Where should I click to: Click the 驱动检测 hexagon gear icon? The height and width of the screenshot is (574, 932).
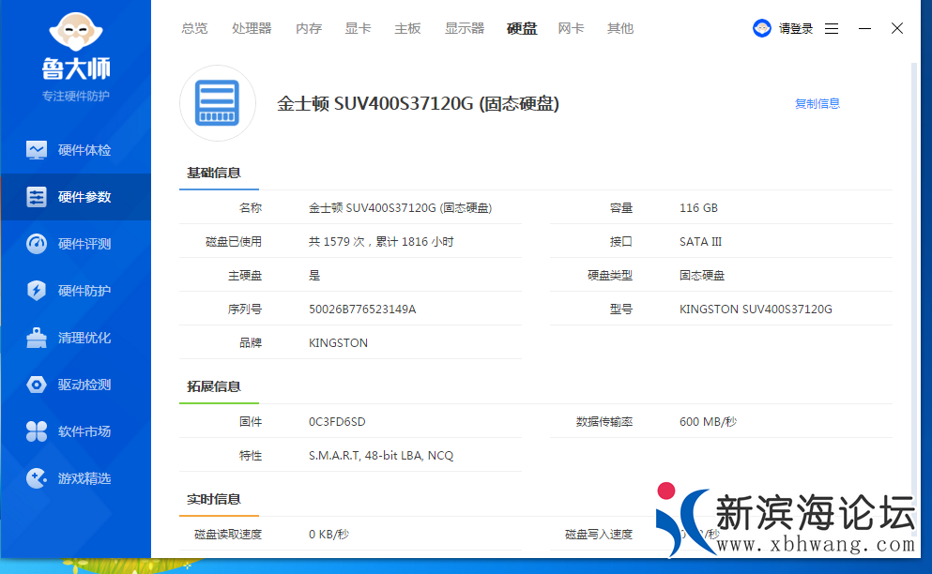(37, 385)
